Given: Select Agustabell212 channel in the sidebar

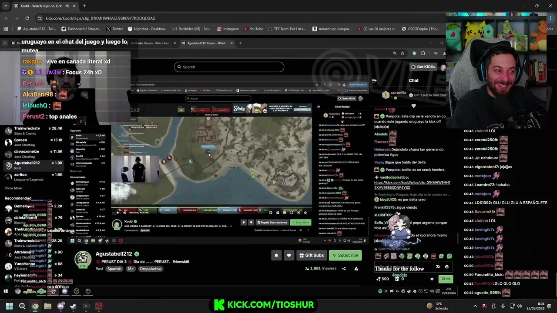Looking at the screenshot, I should pos(34,165).
